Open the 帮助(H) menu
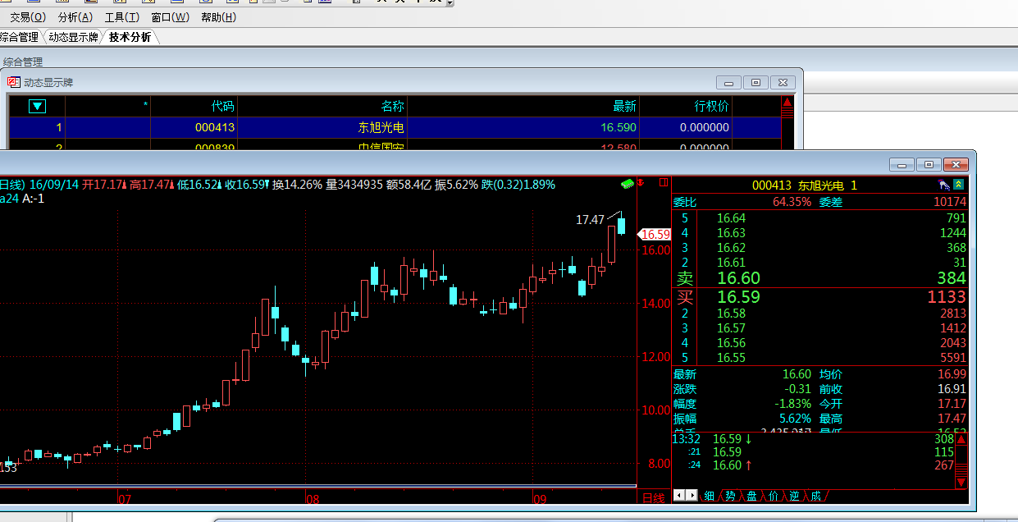The image size is (1018, 522). pyautogui.click(x=218, y=17)
